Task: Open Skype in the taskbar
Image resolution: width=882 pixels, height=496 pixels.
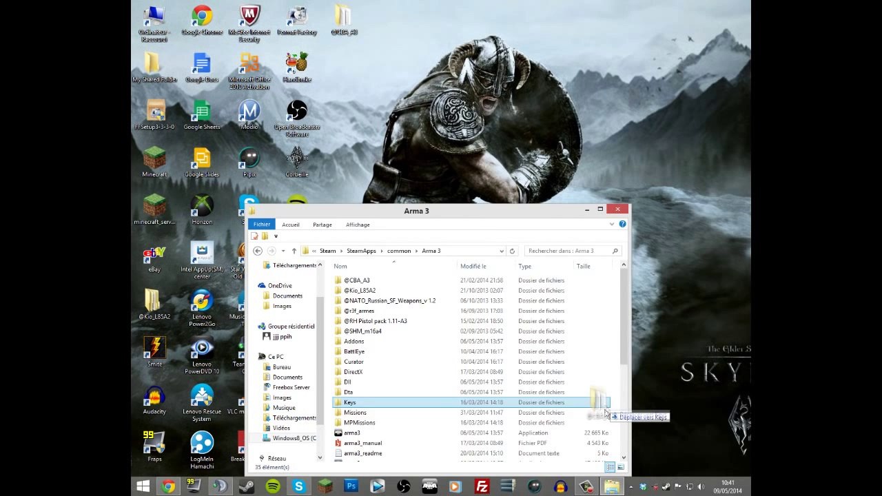Action: [299, 486]
